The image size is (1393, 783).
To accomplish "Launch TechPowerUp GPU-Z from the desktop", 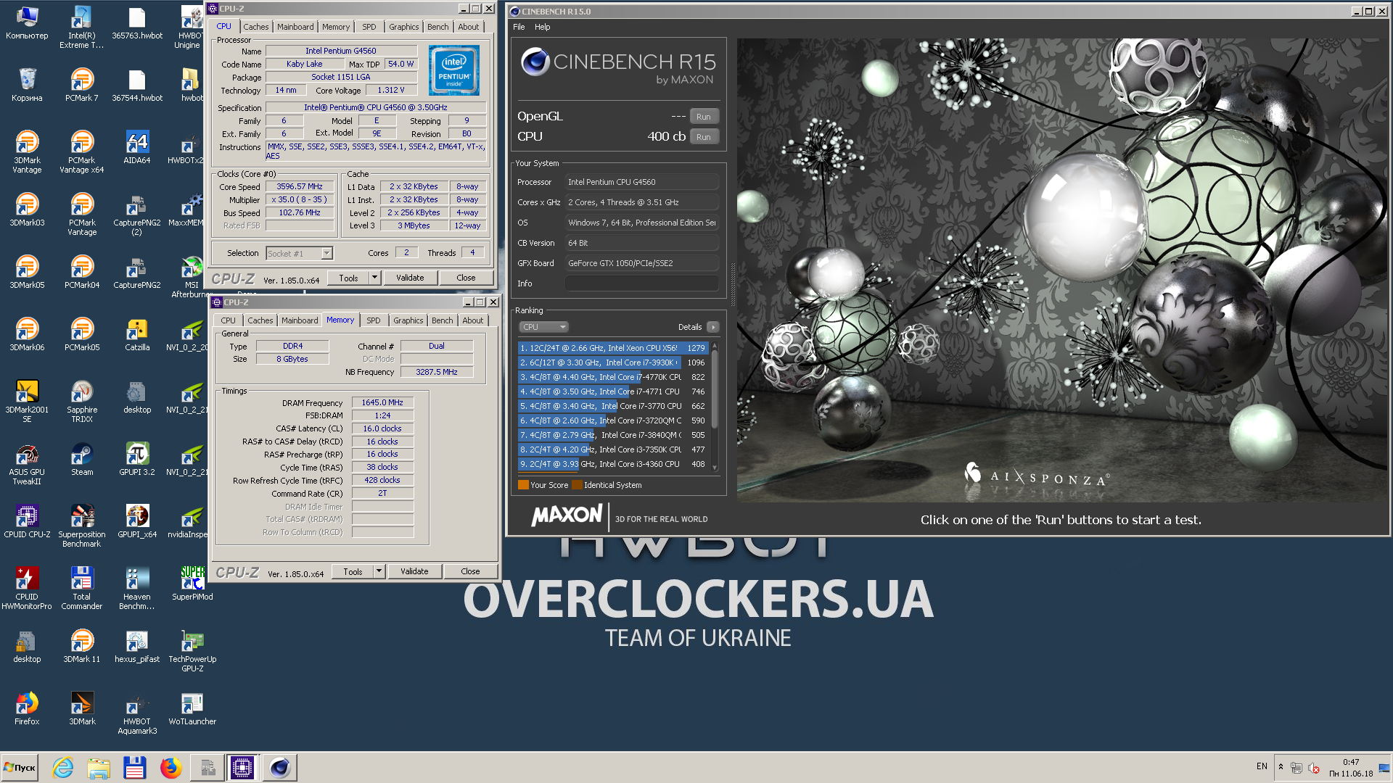I will tap(192, 651).
